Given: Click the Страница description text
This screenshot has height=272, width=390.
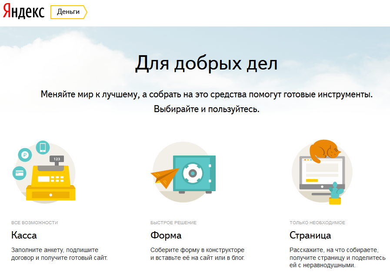Looking at the screenshot, I should click(x=337, y=258).
